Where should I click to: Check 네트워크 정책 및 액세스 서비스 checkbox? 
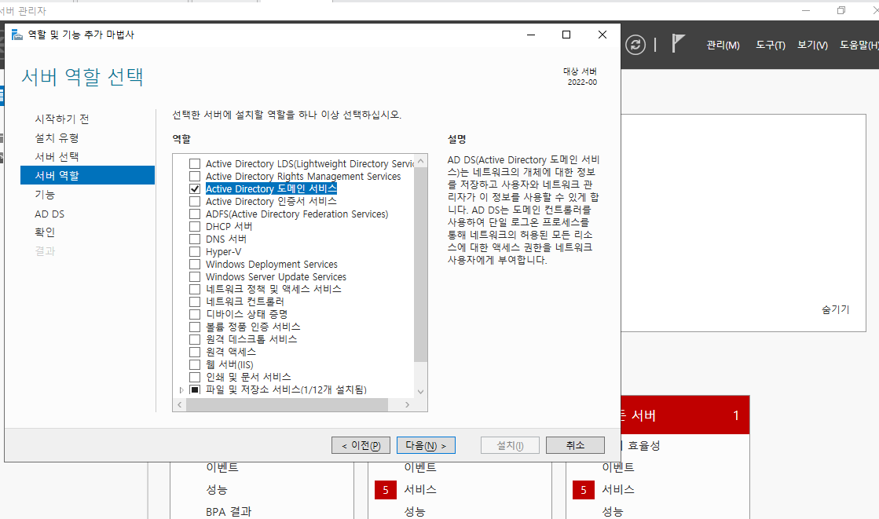pos(195,289)
